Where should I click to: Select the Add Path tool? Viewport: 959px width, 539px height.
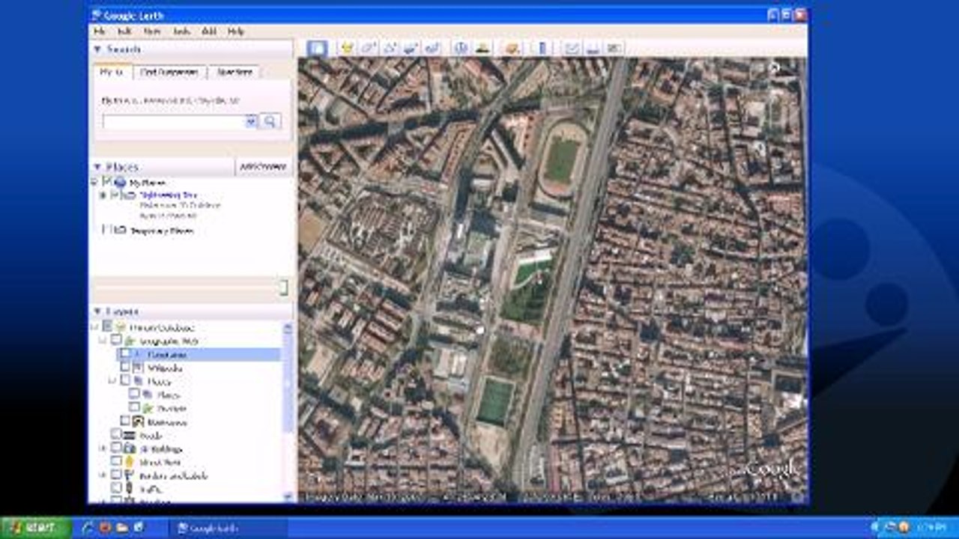tap(390, 48)
